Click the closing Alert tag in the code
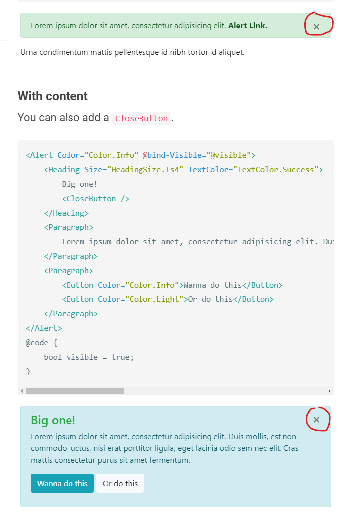The width and height of the screenshot is (351, 516). point(44,328)
